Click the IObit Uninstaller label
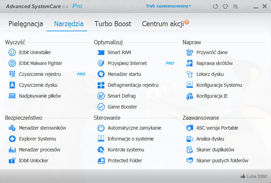The width and height of the screenshot is (271, 183). click(35, 52)
